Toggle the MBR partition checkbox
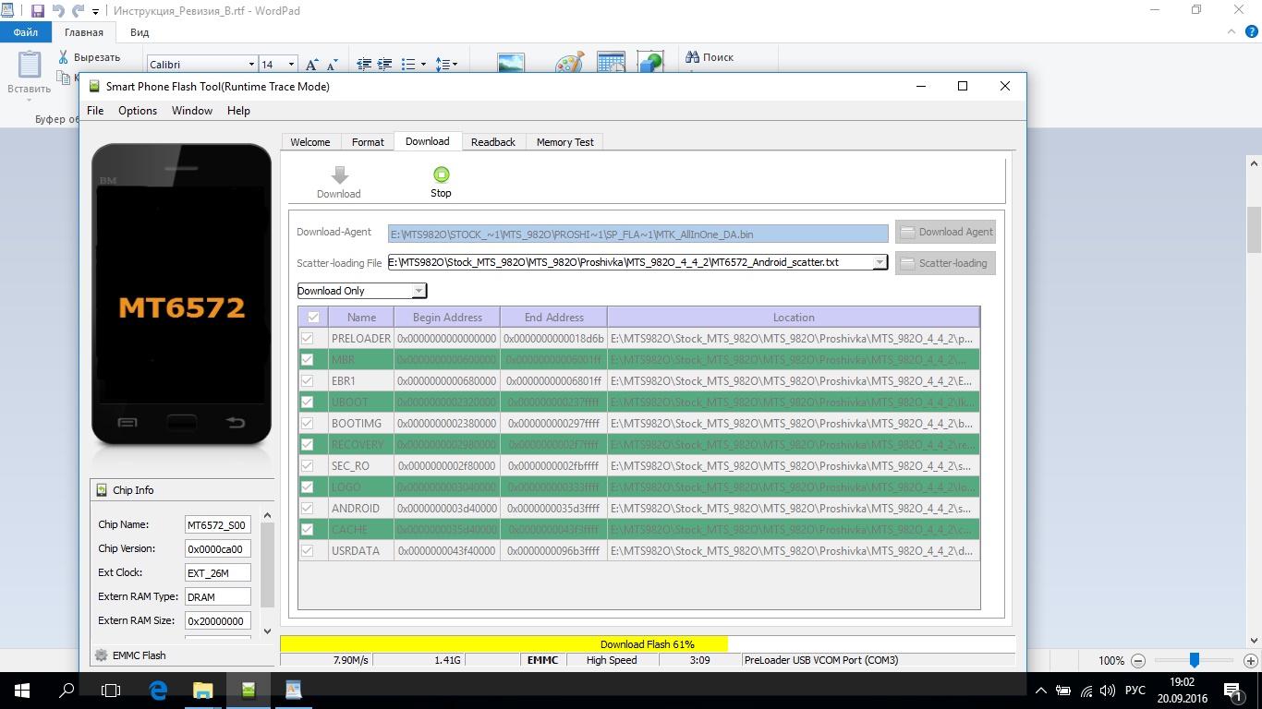The height and width of the screenshot is (709, 1262). coord(308,360)
